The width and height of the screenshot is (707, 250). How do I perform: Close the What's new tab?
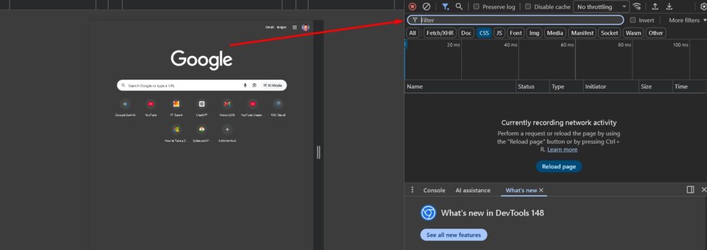click(541, 191)
